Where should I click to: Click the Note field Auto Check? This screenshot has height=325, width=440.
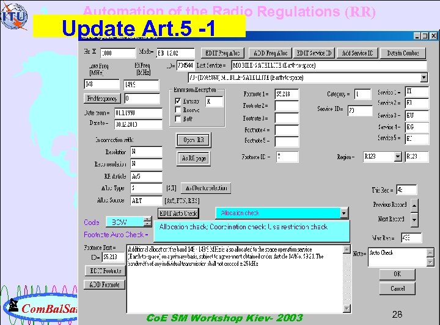click(x=398, y=257)
